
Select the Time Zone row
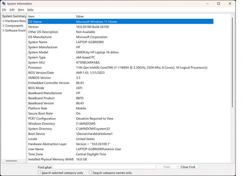coord(120,154)
